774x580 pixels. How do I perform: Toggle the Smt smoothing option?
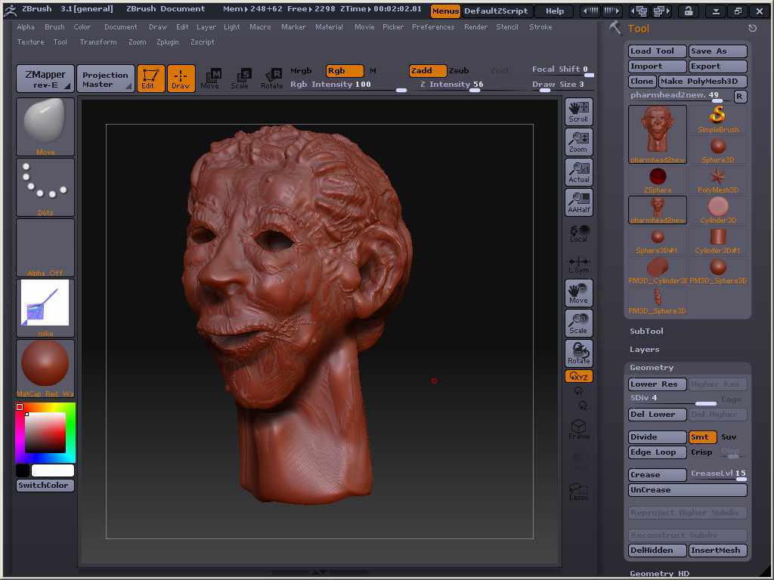pos(702,437)
